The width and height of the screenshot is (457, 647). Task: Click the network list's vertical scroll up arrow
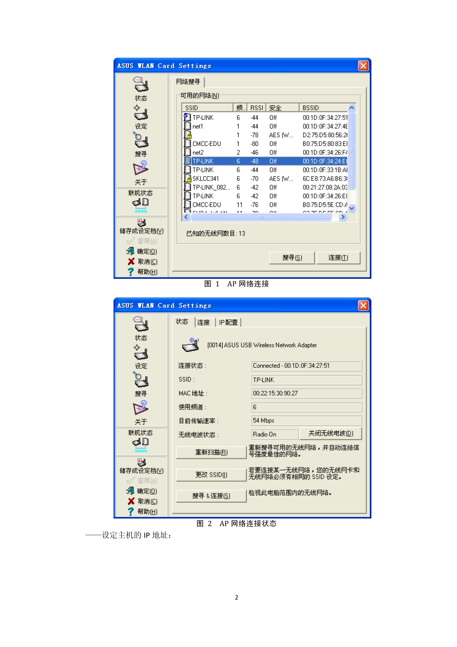(352, 108)
